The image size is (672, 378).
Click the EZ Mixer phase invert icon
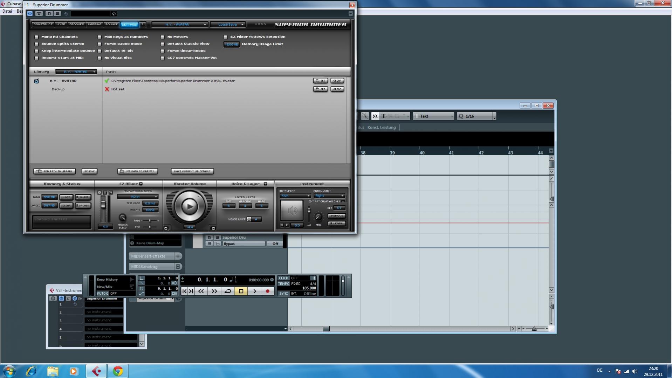(100, 193)
